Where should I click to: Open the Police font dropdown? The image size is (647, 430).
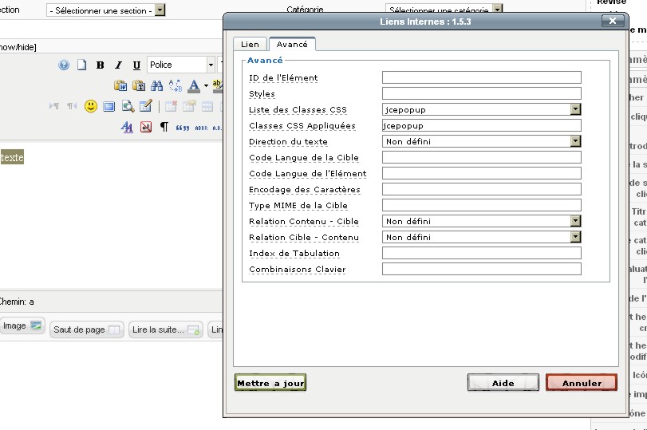(x=211, y=65)
